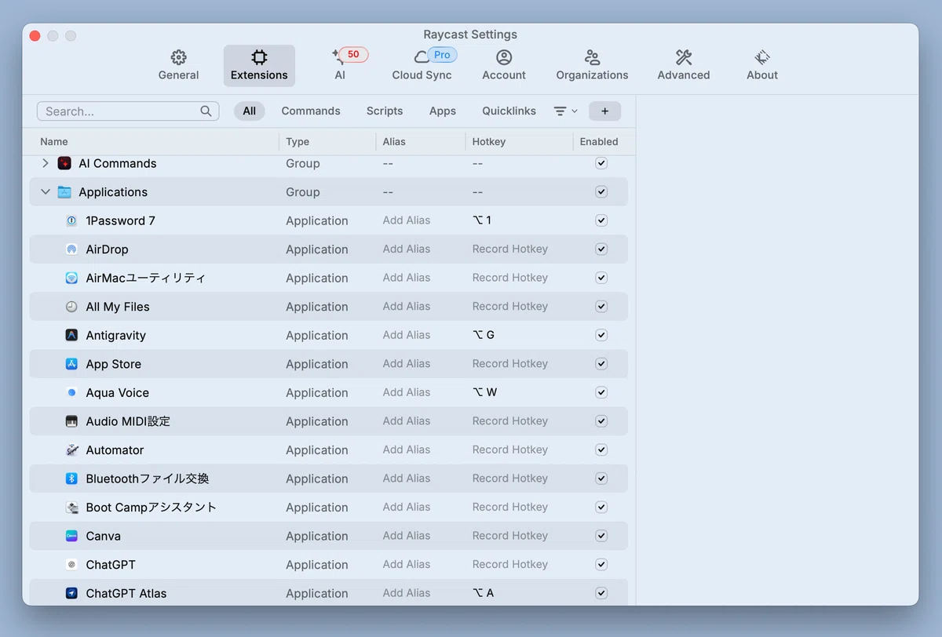Record a hotkey for Canva
Image resolution: width=942 pixels, height=637 pixels.
click(x=510, y=536)
